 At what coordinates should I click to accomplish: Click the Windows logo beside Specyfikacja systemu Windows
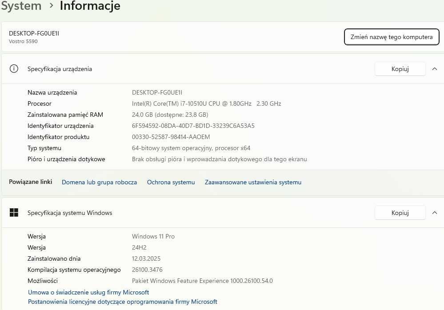pyautogui.click(x=14, y=212)
